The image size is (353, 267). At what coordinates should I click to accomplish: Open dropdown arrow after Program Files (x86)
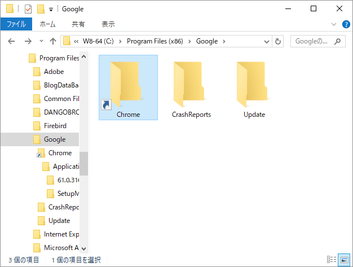(x=189, y=41)
